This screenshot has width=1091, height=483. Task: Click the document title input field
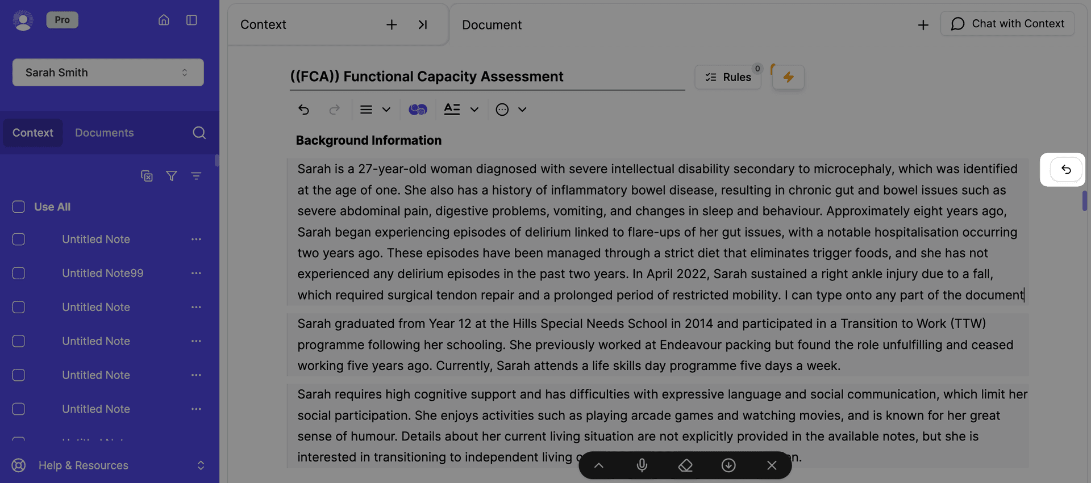(x=486, y=77)
